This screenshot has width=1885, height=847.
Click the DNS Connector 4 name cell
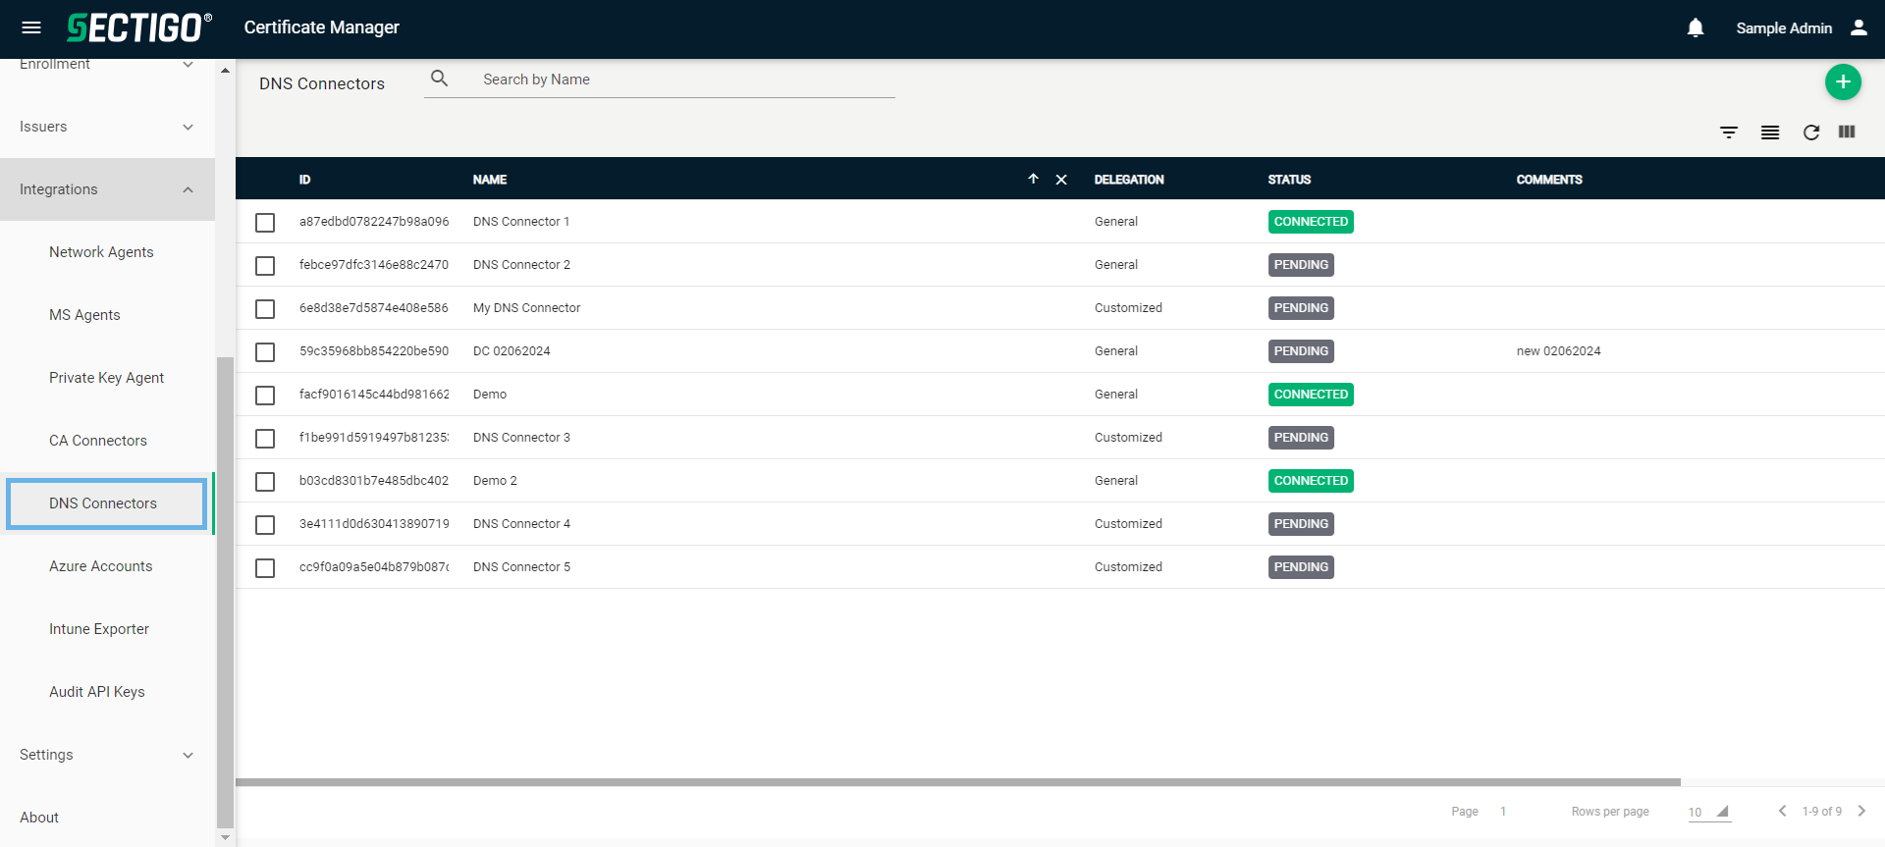pos(521,524)
